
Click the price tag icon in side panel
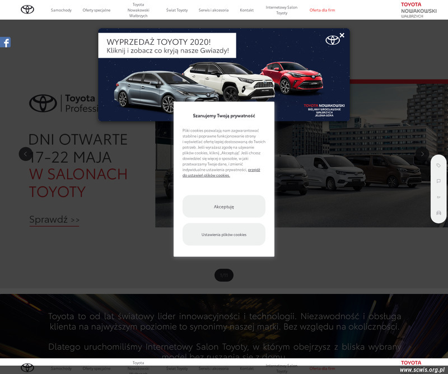pos(438,165)
